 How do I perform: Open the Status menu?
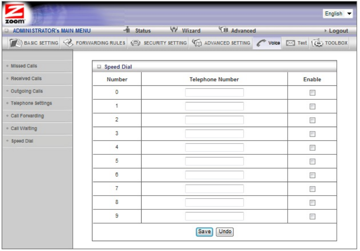[x=143, y=30]
